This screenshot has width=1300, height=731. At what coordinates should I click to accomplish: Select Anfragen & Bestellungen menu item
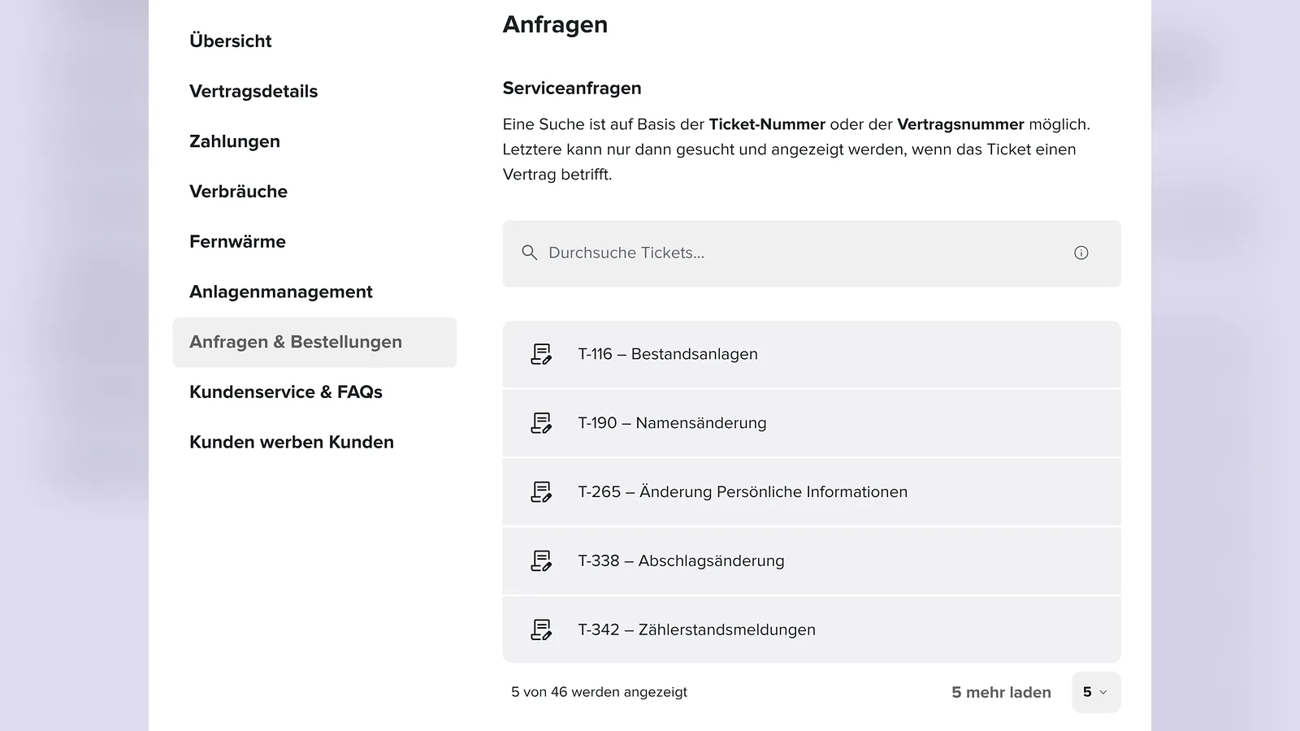314,342
